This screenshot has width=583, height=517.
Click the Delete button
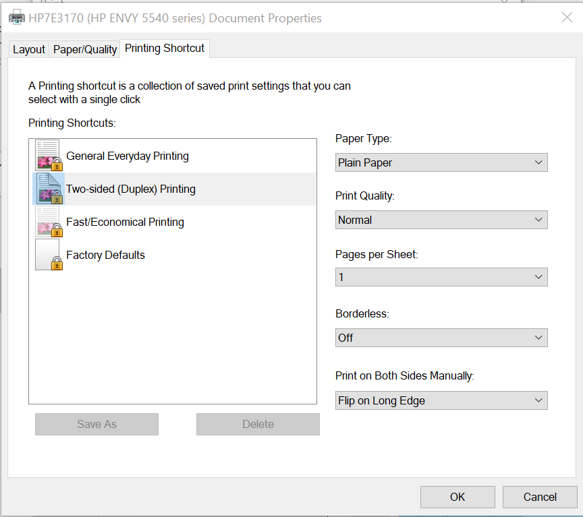tap(258, 424)
